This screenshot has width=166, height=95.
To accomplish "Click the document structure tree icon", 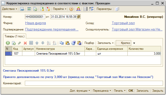I will pyautogui.click(x=78, y=9).
